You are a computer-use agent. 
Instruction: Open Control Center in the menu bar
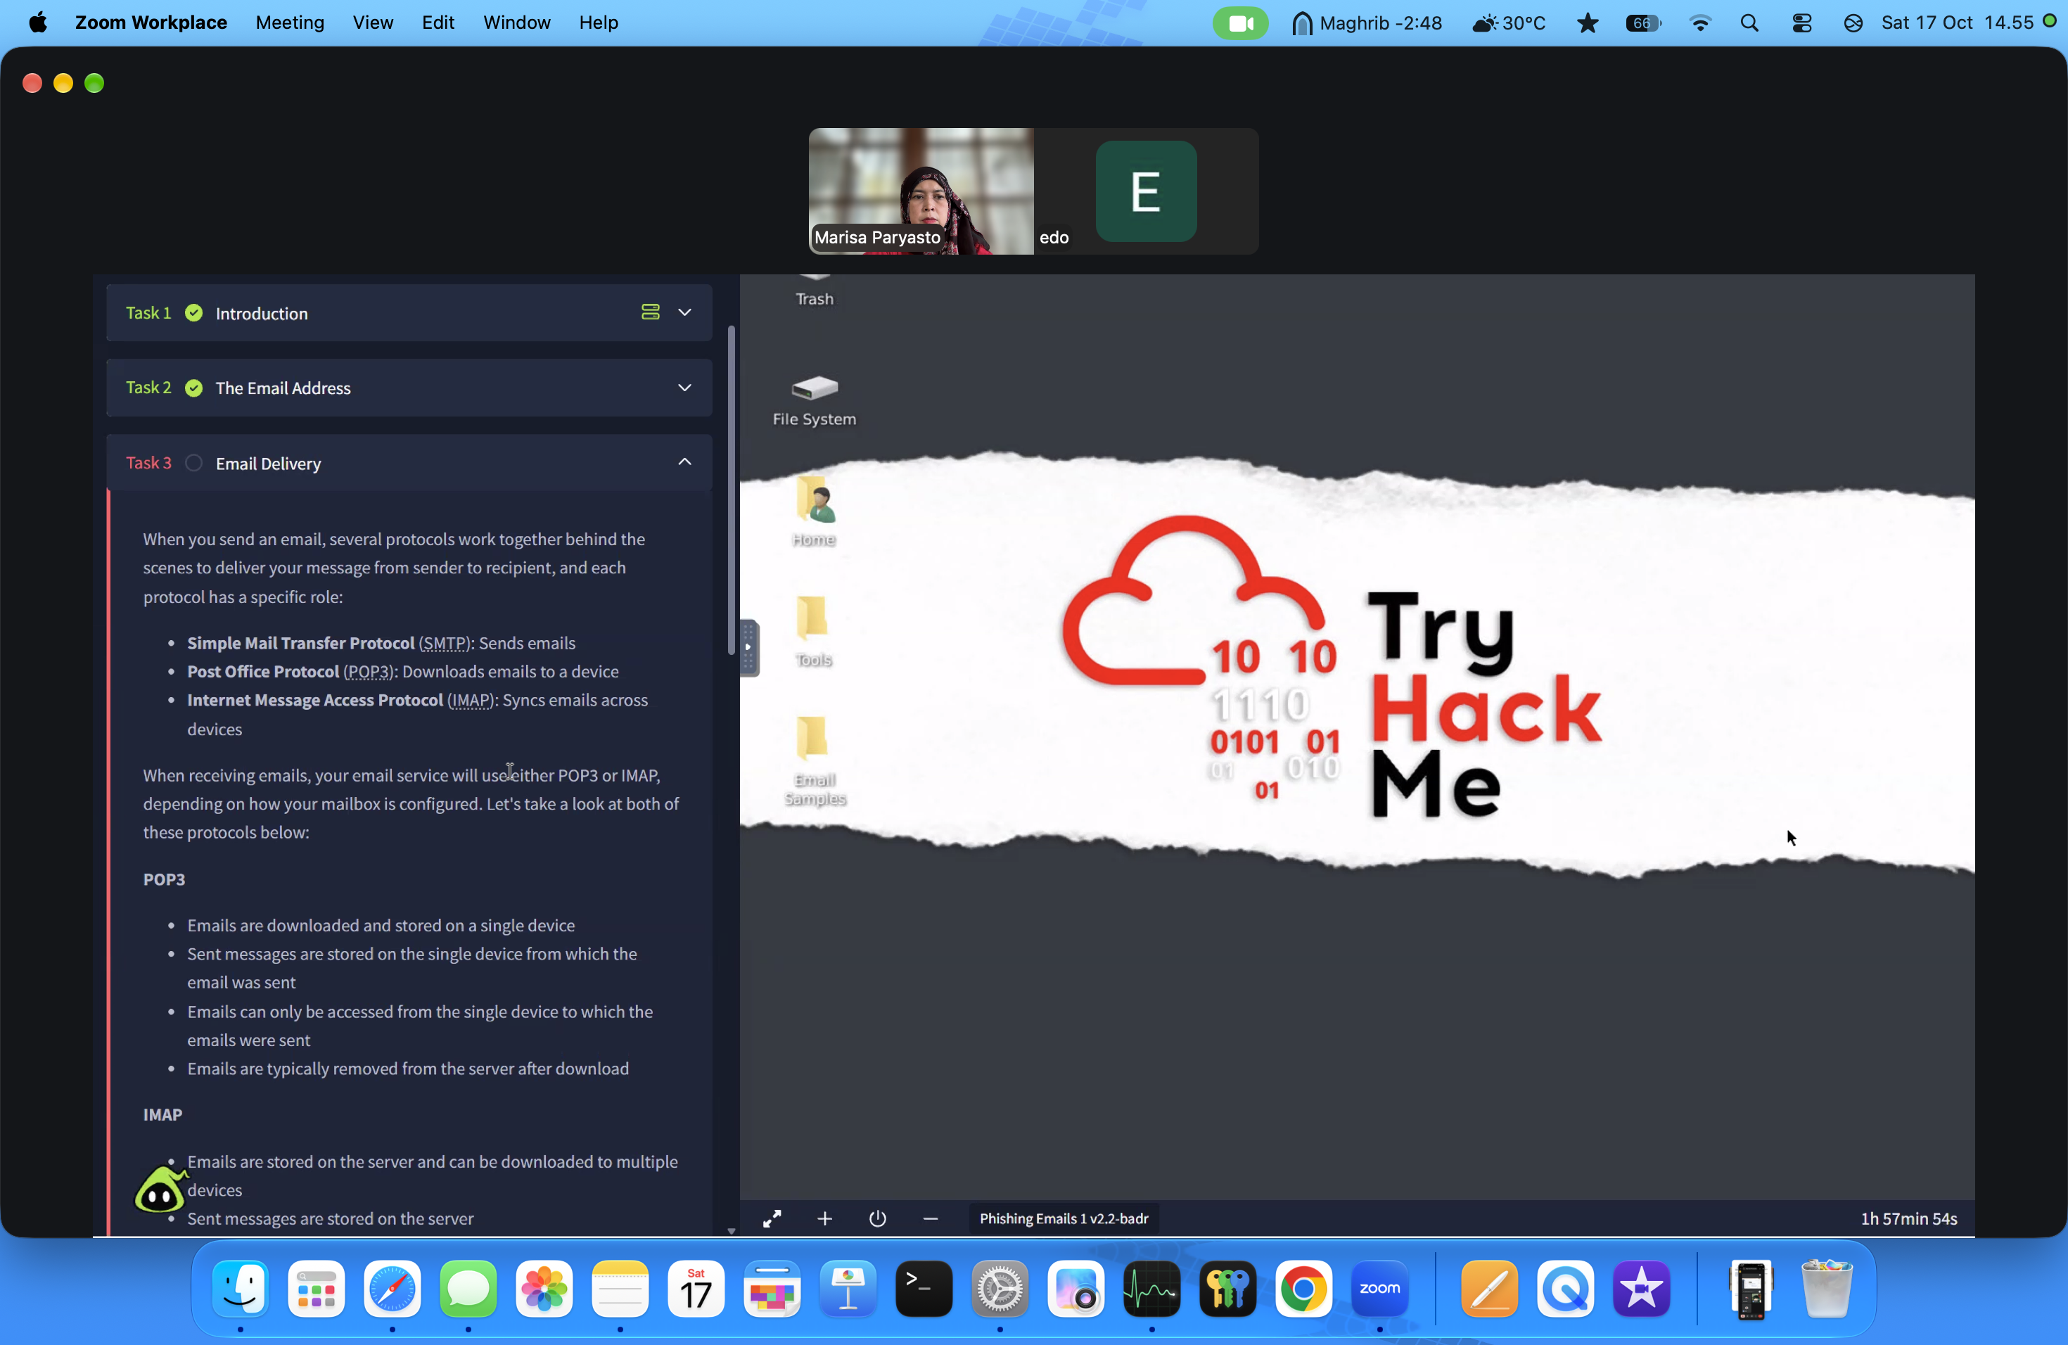(1801, 23)
